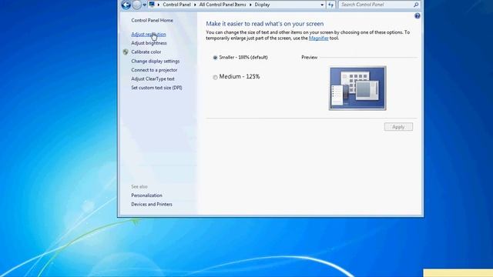Open Connect to a projector

point(154,70)
